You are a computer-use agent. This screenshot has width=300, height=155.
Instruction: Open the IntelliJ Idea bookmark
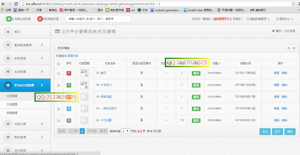(x=199, y=10)
